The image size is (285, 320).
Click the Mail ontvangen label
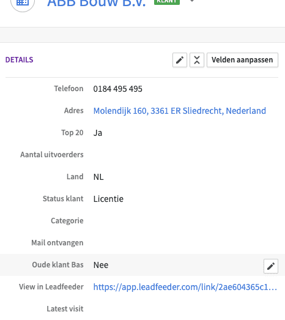click(x=57, y=243)
